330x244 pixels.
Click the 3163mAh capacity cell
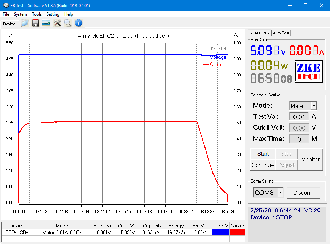tap(152, 232)
